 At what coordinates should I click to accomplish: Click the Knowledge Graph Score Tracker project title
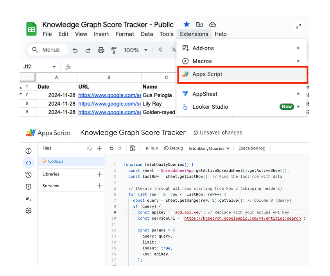133,133
